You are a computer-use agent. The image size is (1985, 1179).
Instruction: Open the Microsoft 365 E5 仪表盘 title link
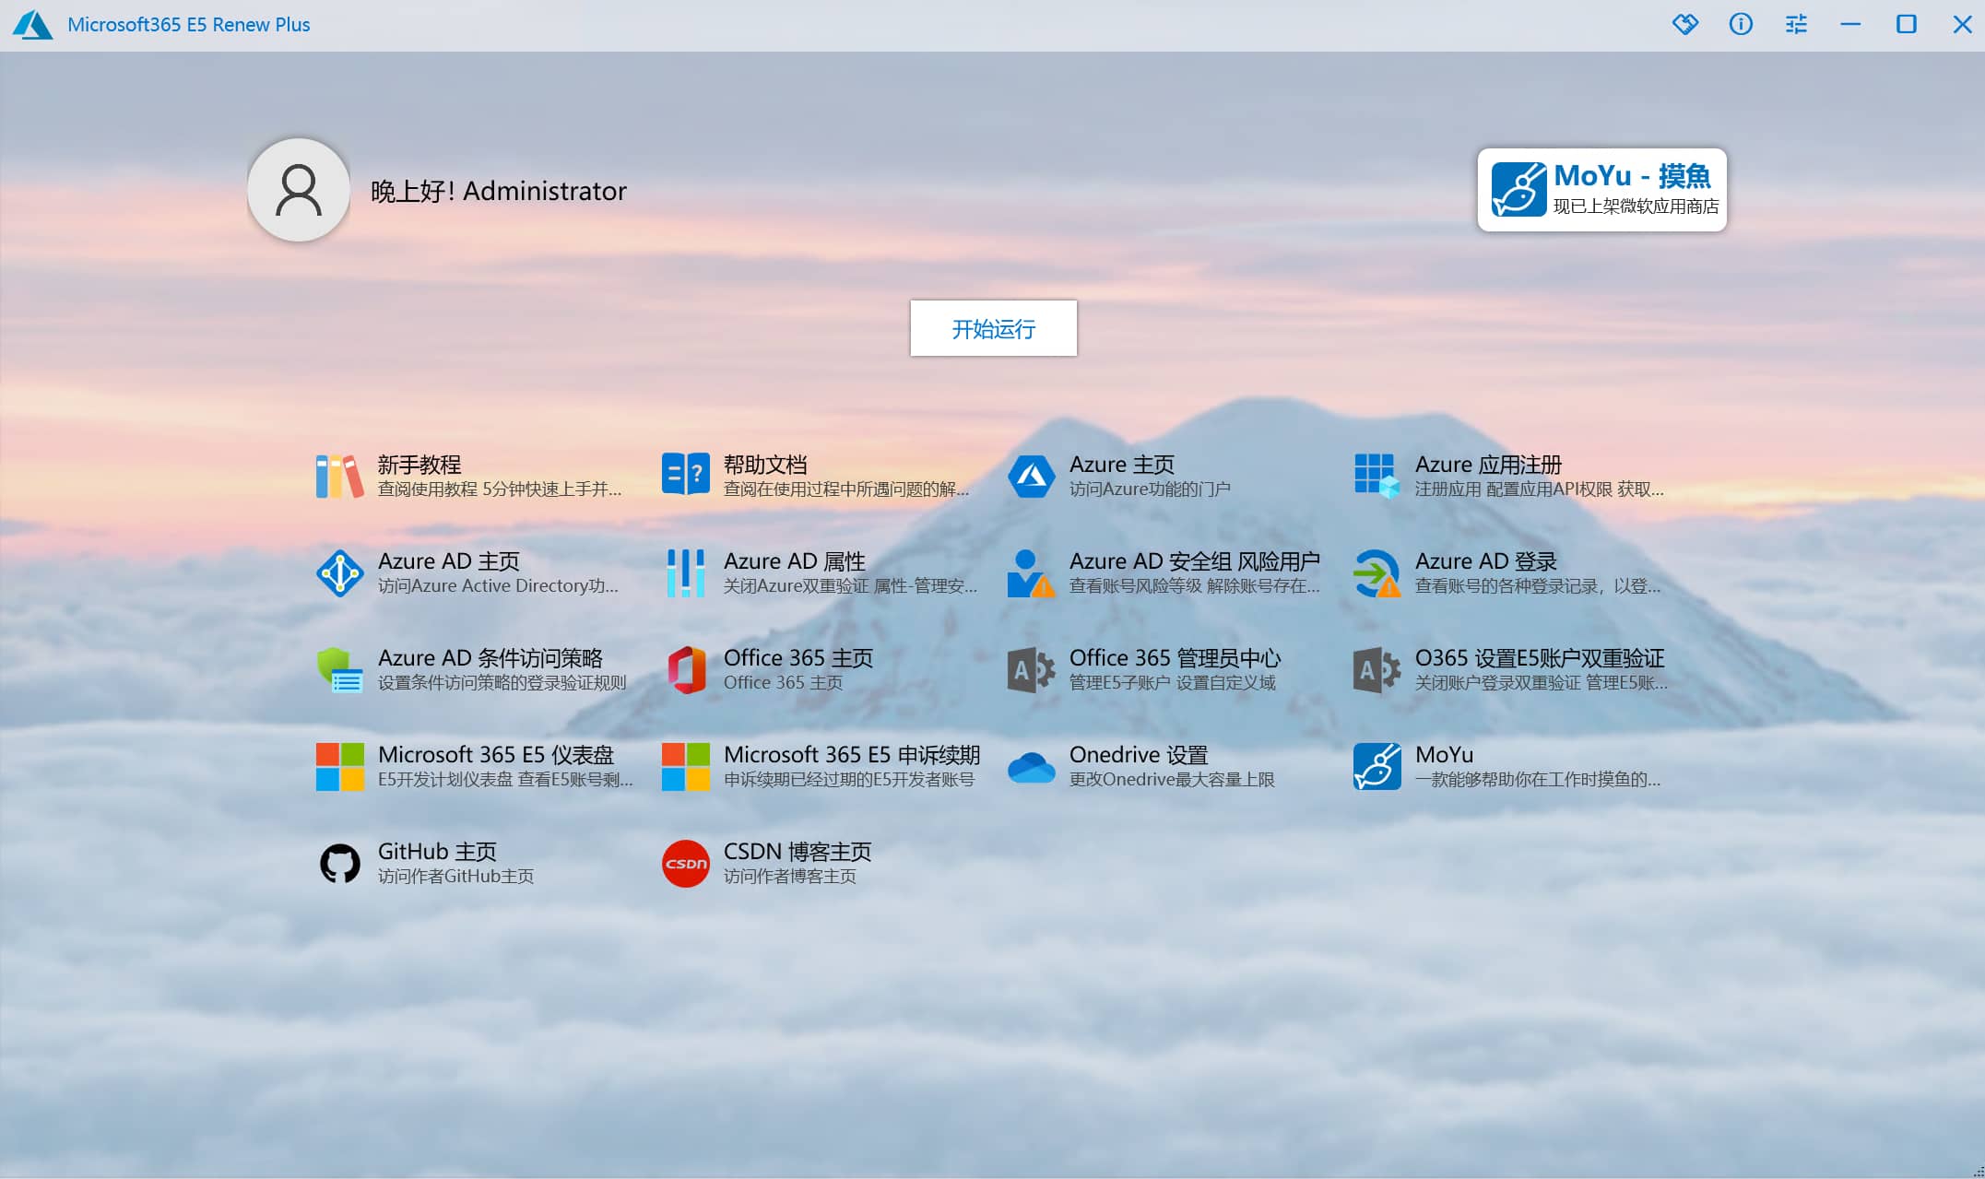click(x=496, y=755)
